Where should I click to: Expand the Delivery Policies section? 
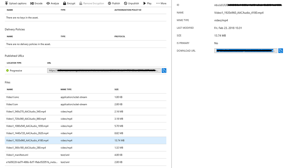click(15, 29)
